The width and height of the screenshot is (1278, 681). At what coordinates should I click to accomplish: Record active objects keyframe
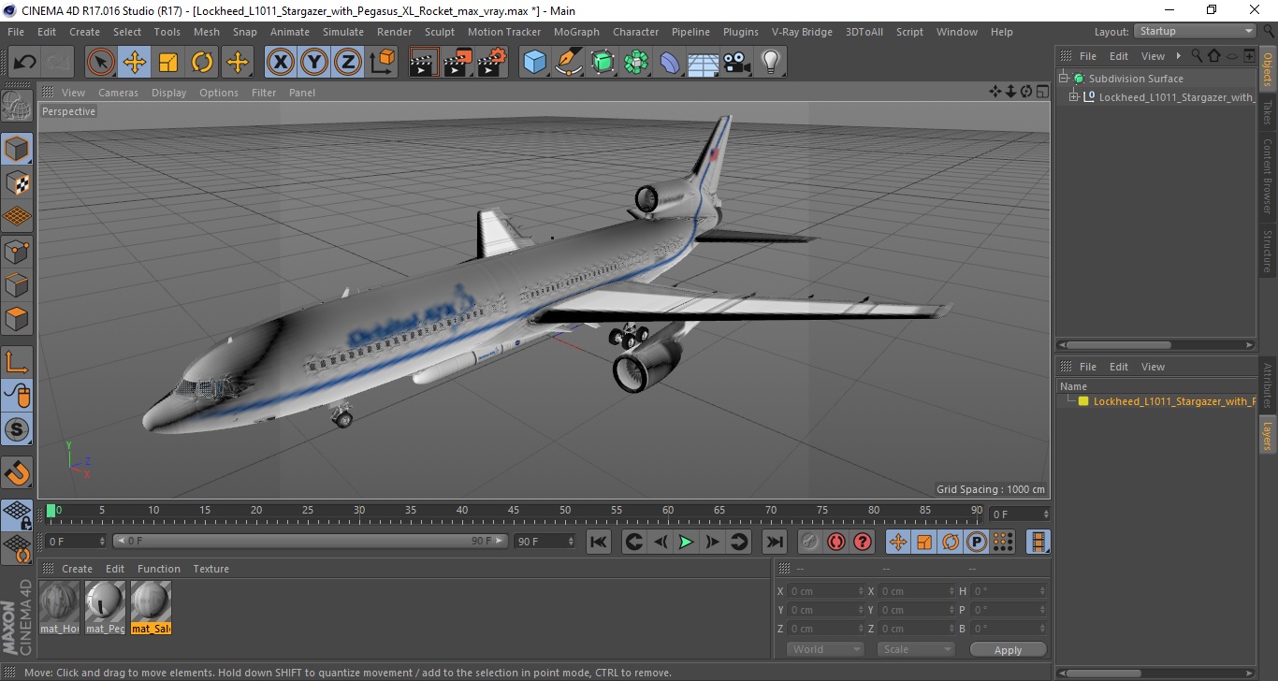tap(810, 542)
